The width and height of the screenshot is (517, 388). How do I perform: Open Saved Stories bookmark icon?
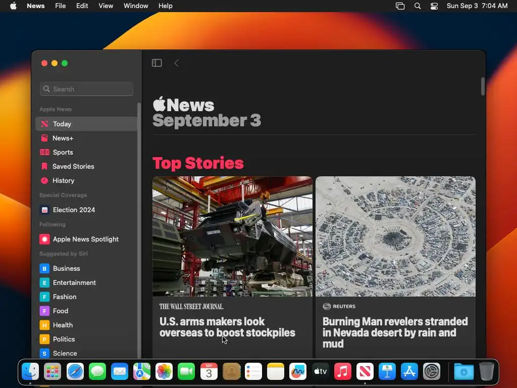pos(44,166)
